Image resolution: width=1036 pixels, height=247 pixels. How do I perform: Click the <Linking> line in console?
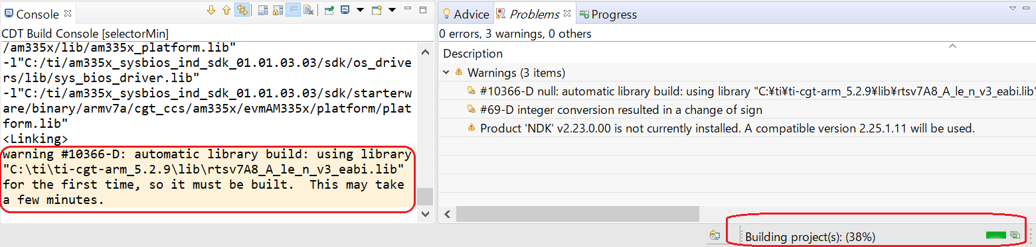[35, 139]
